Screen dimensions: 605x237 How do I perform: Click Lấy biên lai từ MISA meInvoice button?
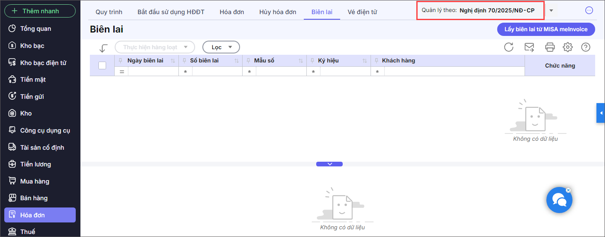coord(546,29)
